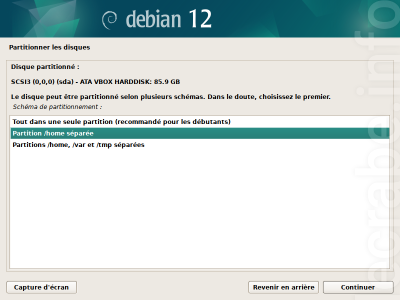
Task: Click the 'Disque partitionné :' label
Action: [x=45, y=67]
